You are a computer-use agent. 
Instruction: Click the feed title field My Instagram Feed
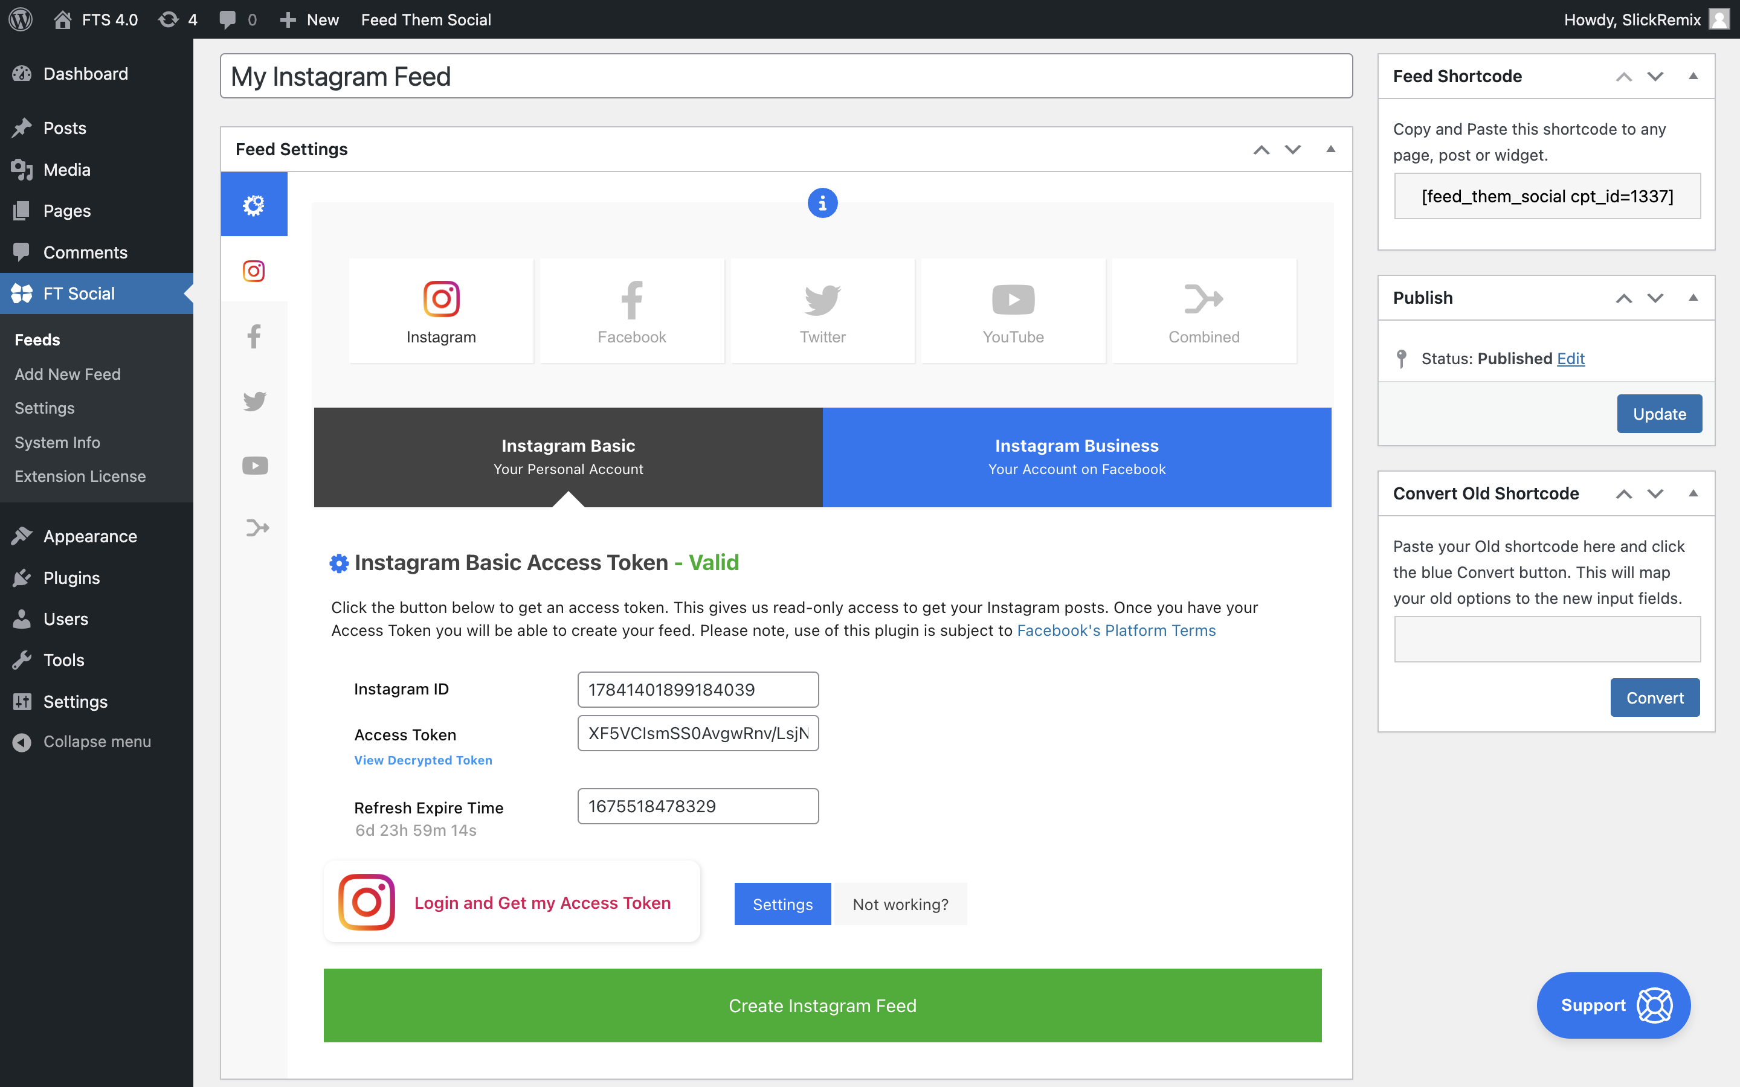pyautogui.click(x=786, y=76)
